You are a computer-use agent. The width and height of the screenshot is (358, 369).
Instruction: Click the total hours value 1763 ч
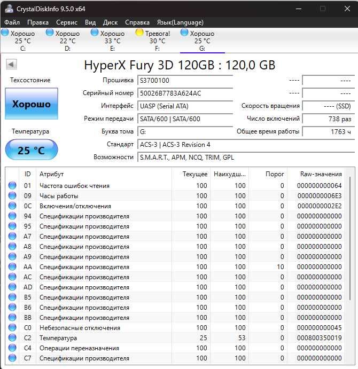point(328,131)
